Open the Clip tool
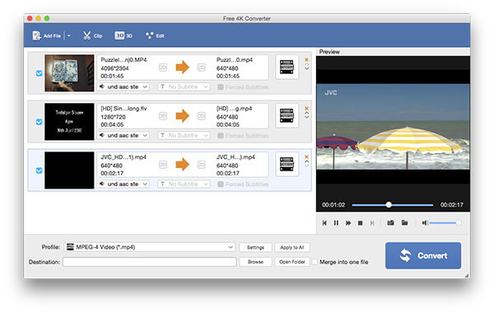The image size is (494, 313). click(92, 36)
